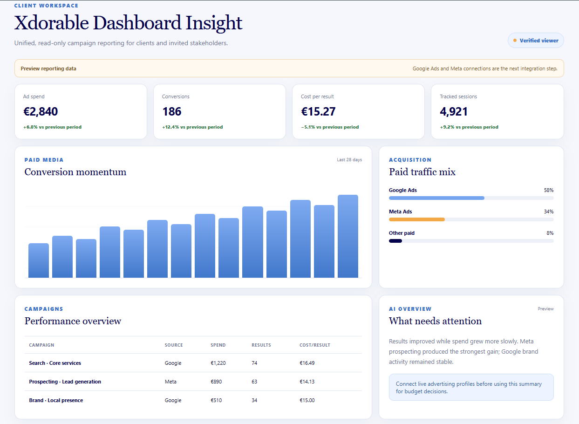
Task: Select the Prospecting · Lead generation campaign row
Action: pos(193,382)
